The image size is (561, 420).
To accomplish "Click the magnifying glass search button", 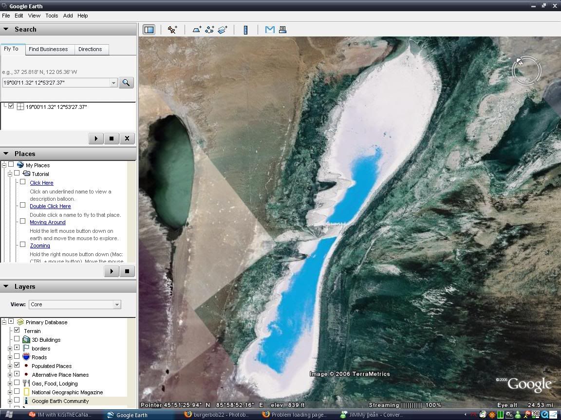I will (126, 83).
